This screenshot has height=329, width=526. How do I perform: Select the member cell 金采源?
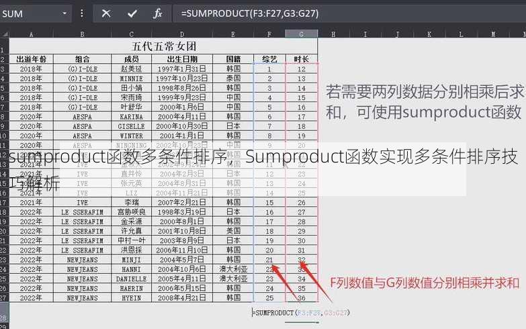(131, 222)
